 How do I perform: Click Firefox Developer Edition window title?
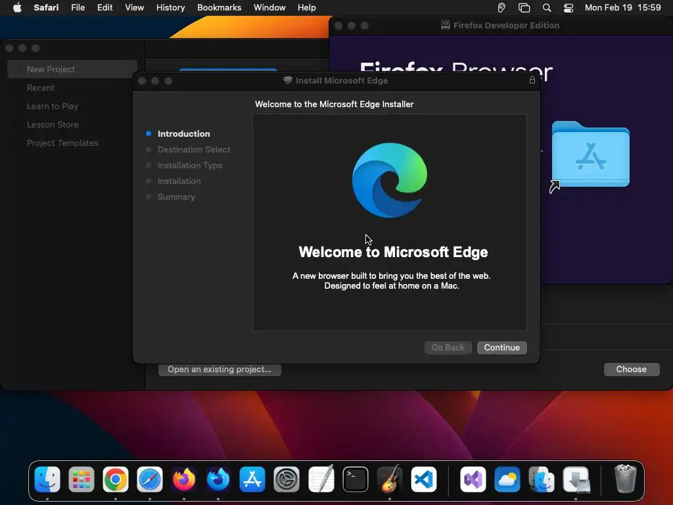pyautogui.click(x=506, y=26)
